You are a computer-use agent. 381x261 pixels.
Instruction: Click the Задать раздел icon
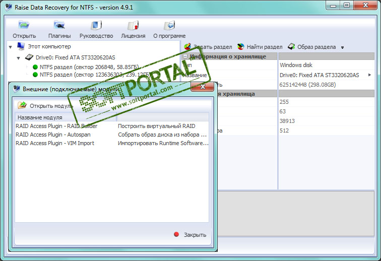click(x=187, y=47)
